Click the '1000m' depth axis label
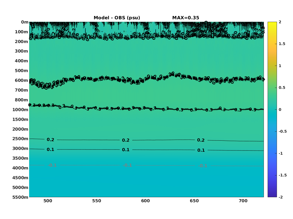The image size is (293, 219). (20, 110)
